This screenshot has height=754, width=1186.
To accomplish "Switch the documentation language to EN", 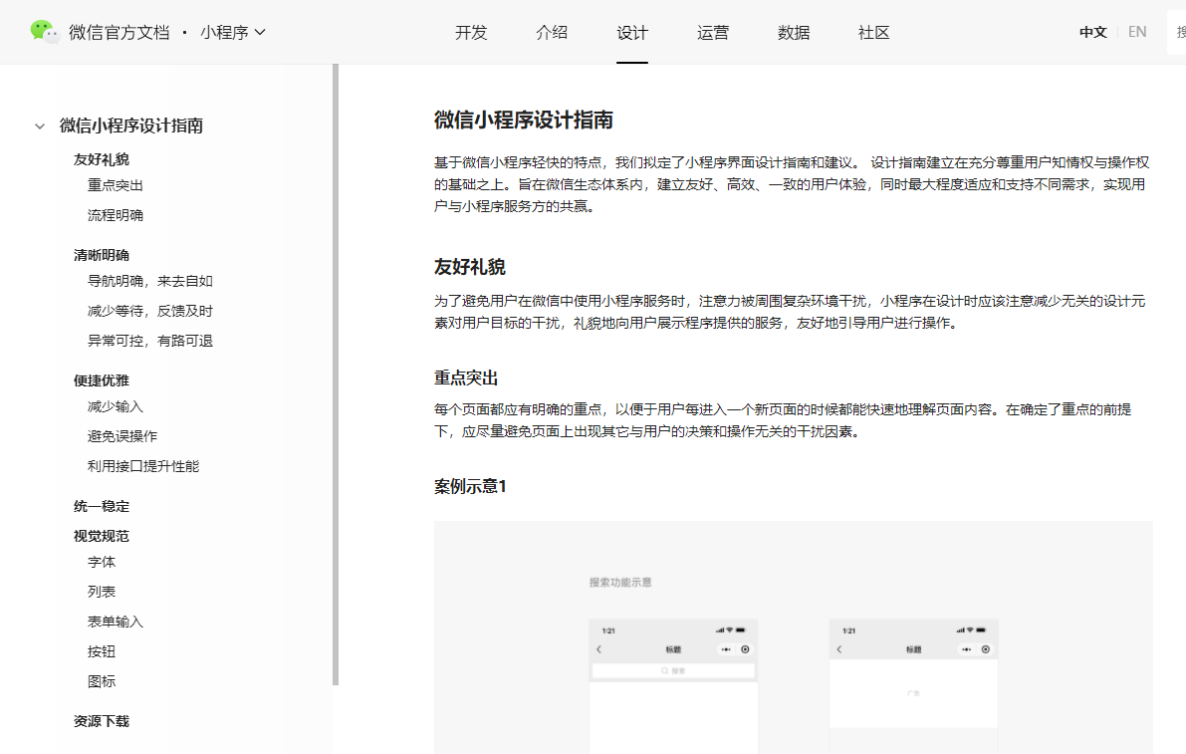I will click(1137, 31).
